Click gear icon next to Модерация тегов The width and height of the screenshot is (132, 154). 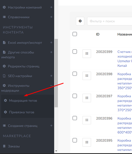click(x=6, y=100)
